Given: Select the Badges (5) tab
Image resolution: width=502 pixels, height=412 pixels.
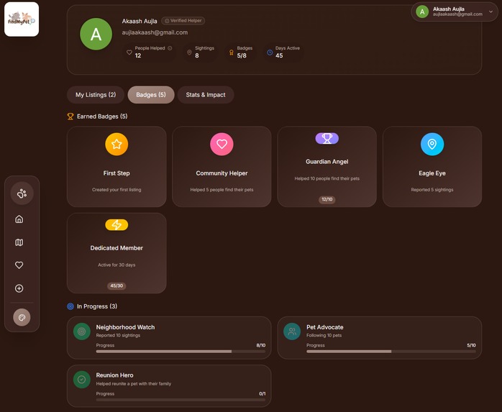Looking at the screenshot, I should pyautogui.click(x=151, y=95).
